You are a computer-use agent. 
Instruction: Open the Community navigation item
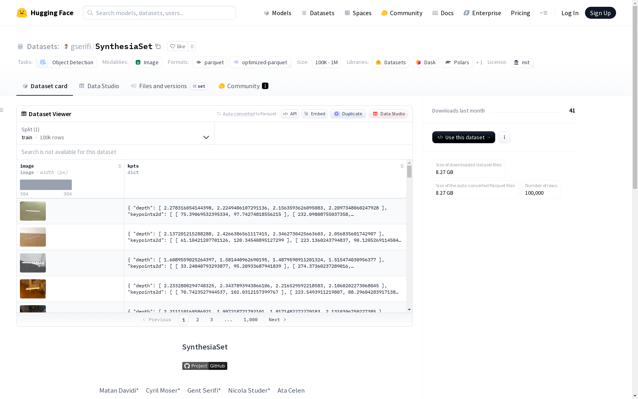402,13
